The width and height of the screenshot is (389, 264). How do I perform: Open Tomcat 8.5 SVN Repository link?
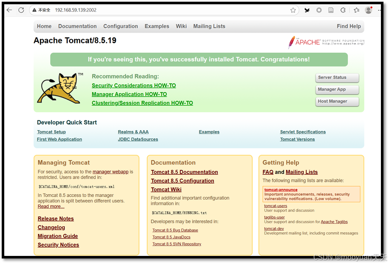pyautogui.click(x=176, y=244)
